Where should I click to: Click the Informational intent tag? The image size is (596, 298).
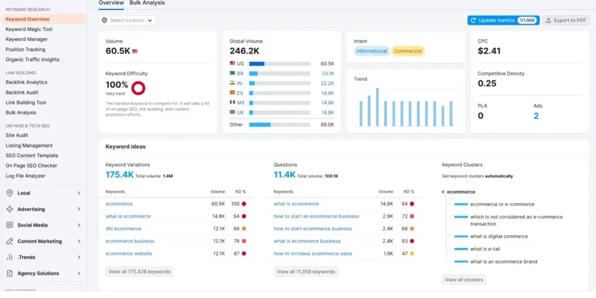[372, 51]
